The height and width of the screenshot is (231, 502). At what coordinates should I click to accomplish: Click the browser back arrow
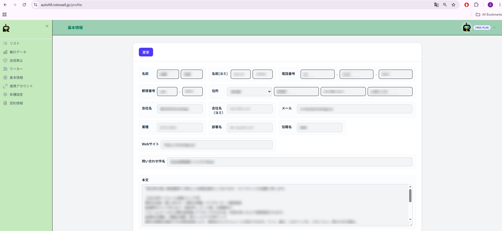point(5,5)
